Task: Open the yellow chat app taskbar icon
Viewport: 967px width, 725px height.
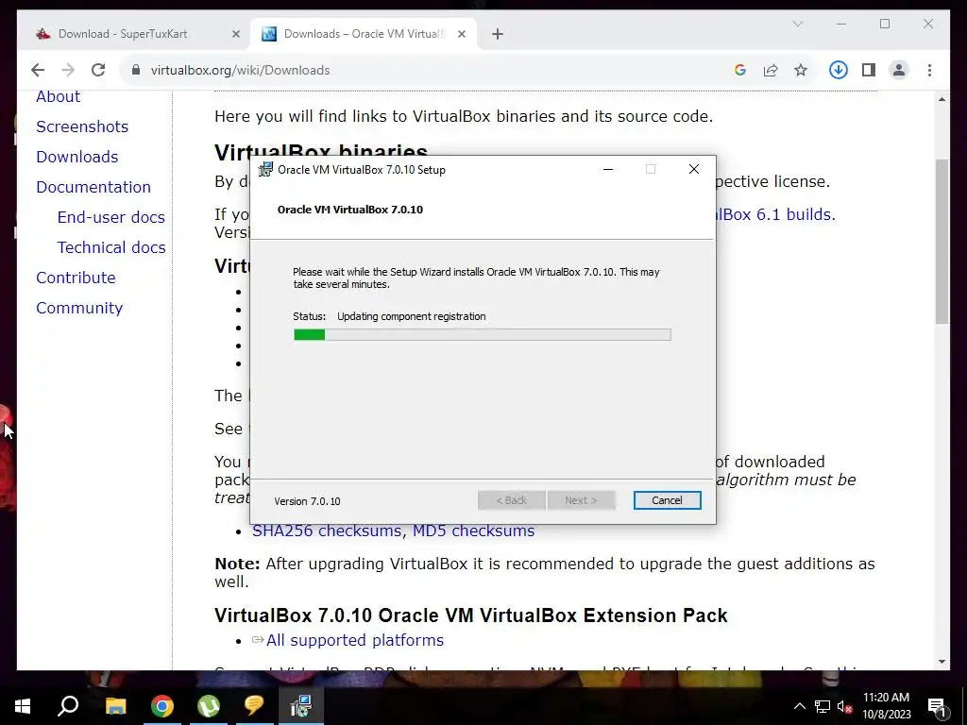Action: coord(254,706)
